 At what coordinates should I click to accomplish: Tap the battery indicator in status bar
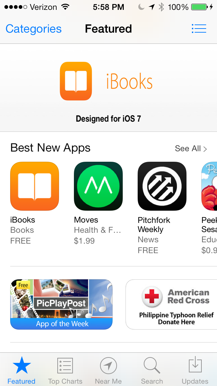(200, 7)
